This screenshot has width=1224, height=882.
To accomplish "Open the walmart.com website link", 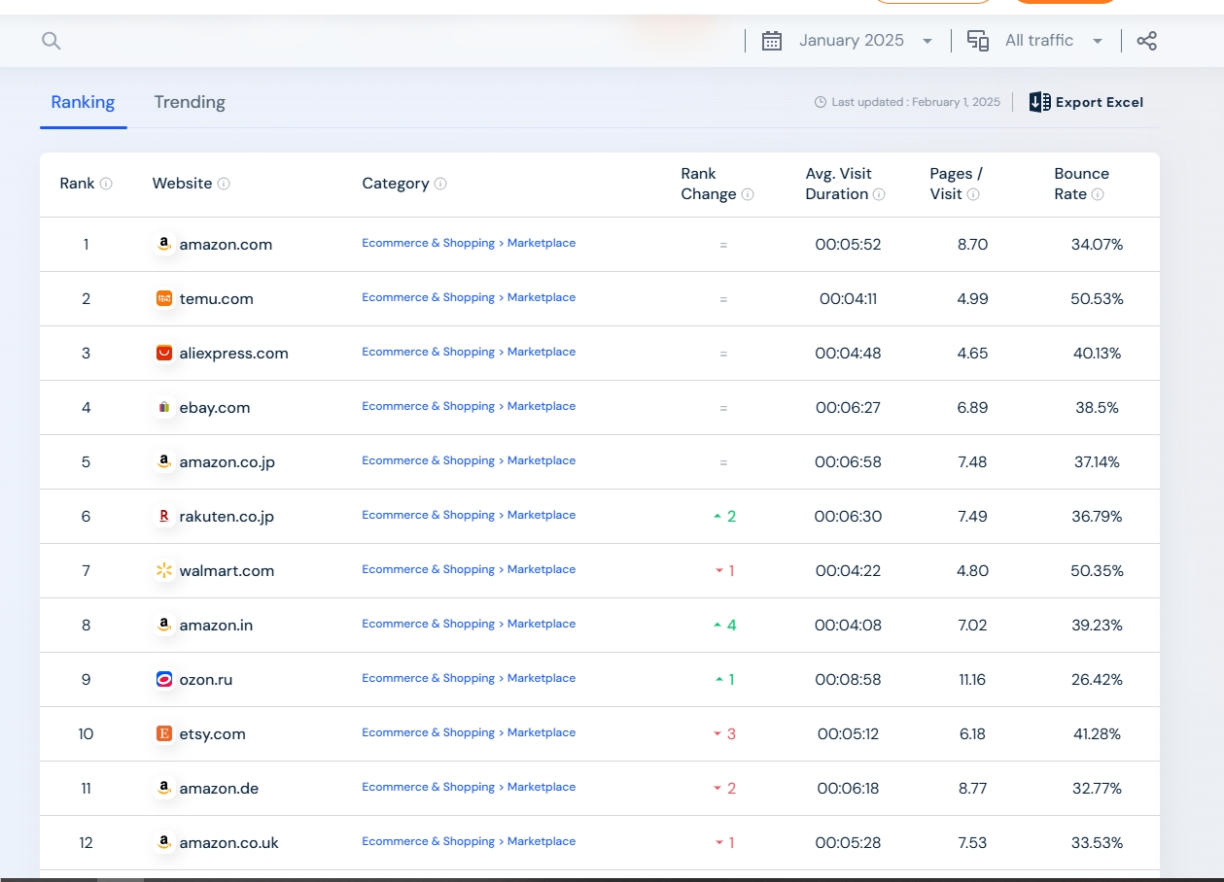I will click(x=227, y=571).
